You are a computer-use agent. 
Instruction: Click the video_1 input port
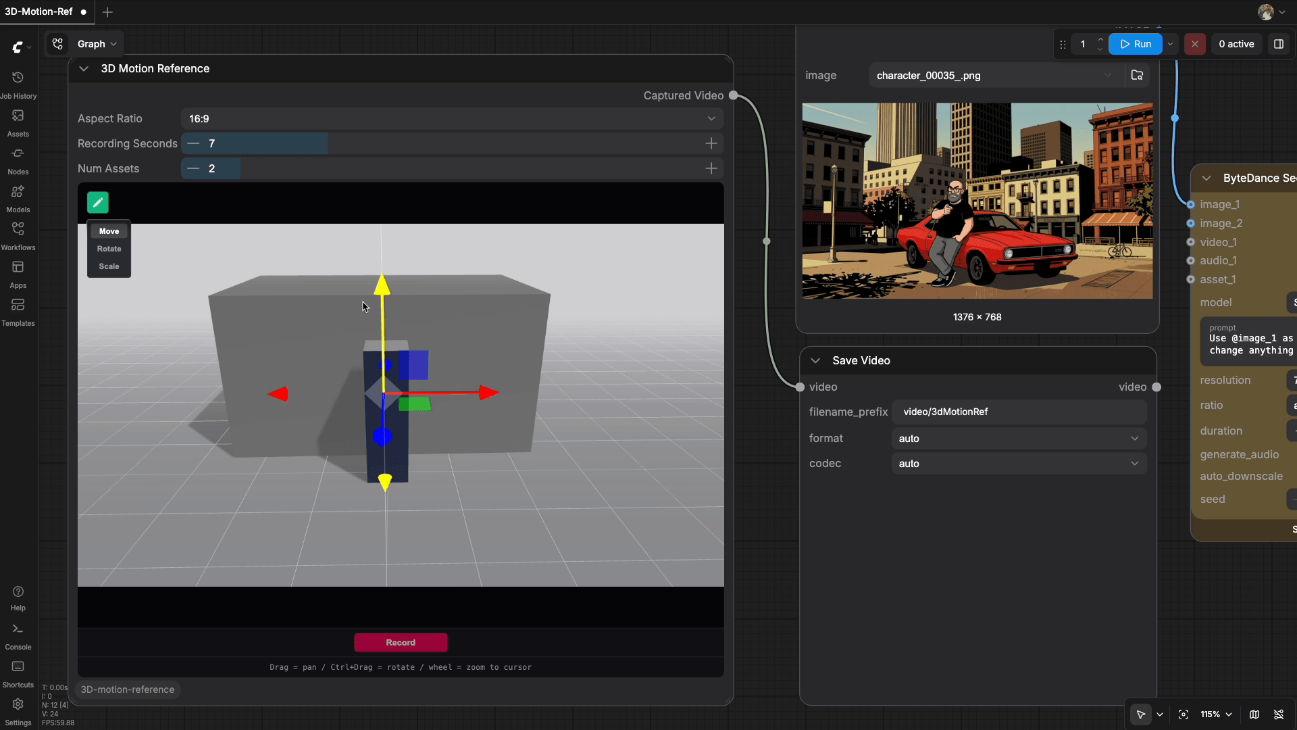[1191, 242]
